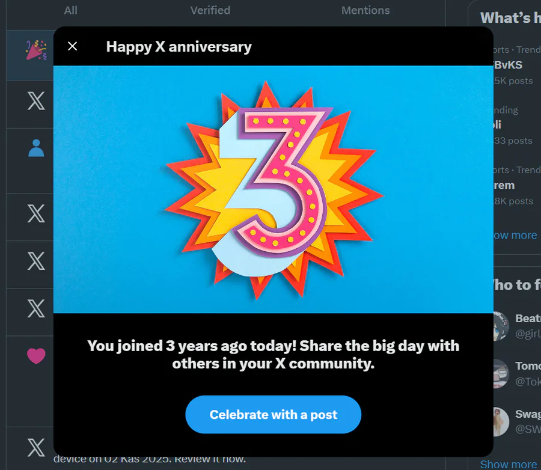Click the X logo icon below party popper

(36, 101)
